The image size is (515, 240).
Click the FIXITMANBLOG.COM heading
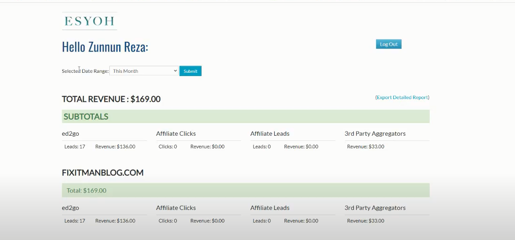(x=102, y=172)
